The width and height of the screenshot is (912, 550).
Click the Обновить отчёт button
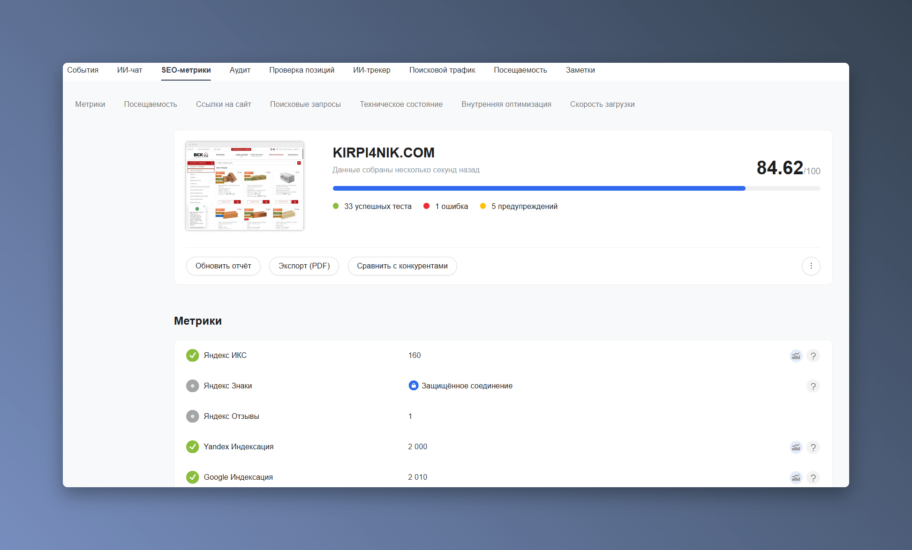point(223,266)
